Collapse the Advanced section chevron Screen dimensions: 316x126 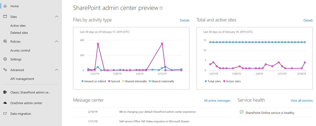click(56, 70)
